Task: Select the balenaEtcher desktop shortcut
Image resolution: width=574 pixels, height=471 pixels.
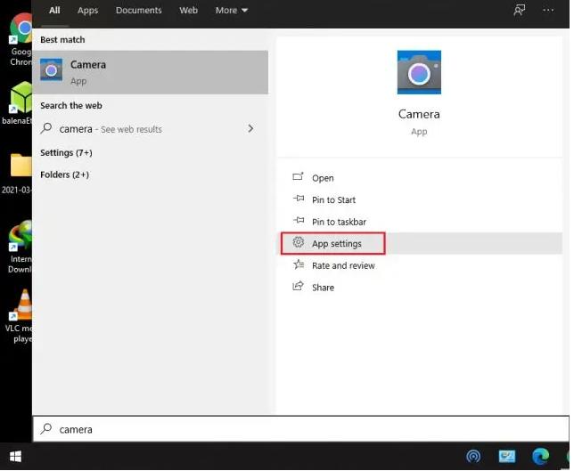Action: (16, 103)
